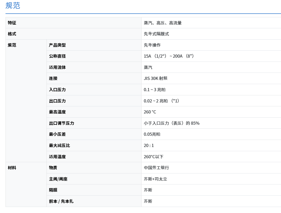281x213 pixels.
Task: Click the 先导操作 value text
Action: tap(152, 45)
